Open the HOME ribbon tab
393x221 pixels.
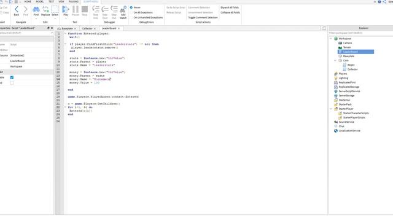click(28, 1)
